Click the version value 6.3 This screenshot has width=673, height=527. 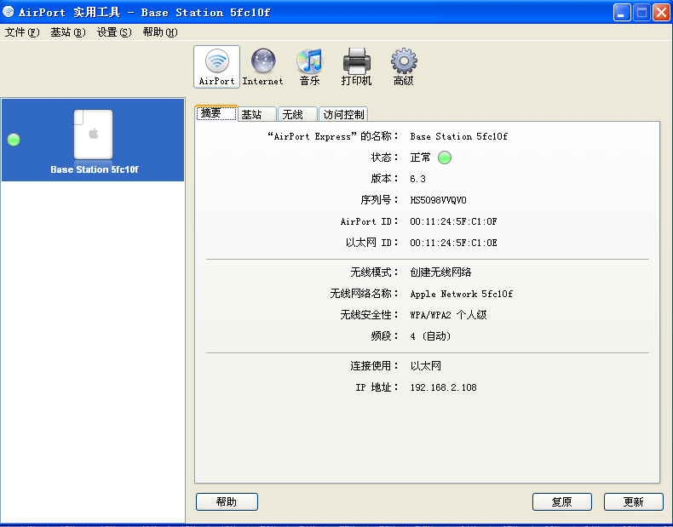[x=417, y=179]
